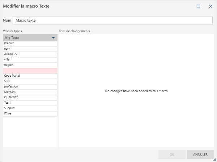Pick Région from the values list
The width and height of the screenshot is (217, 162).
coord(30,65)
